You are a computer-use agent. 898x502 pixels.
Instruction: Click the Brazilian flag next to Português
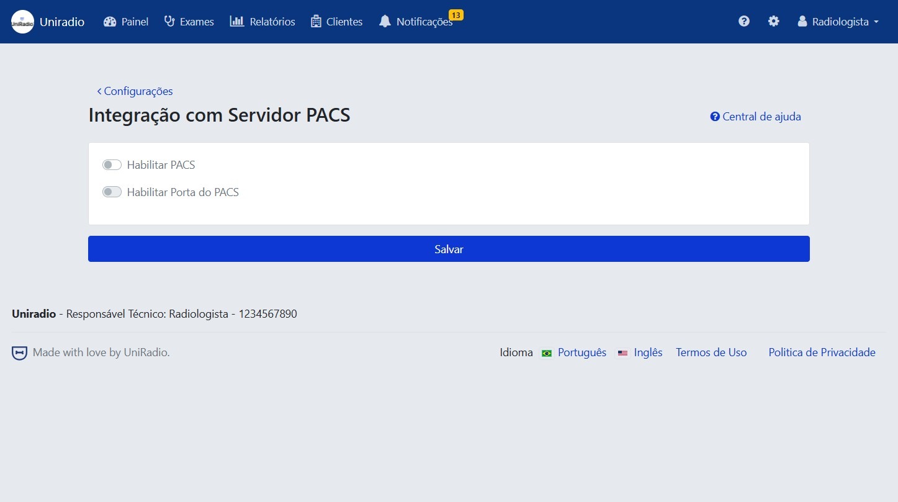546,352
